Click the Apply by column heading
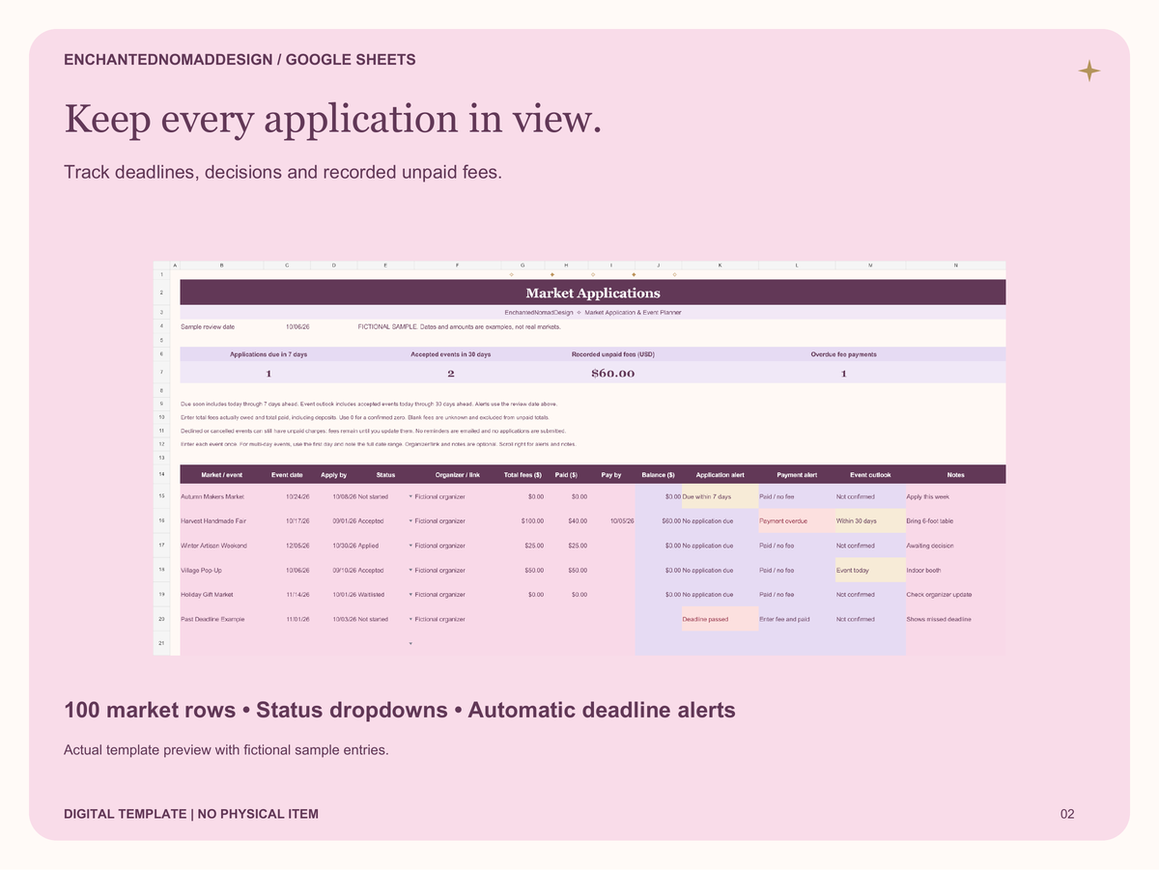Image resolution: width=1159 pixels, height=870 pixels. coord(333,475)
